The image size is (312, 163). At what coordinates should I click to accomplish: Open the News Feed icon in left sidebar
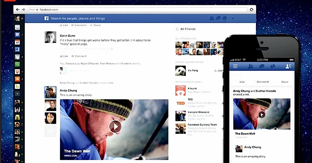(17, 27)
